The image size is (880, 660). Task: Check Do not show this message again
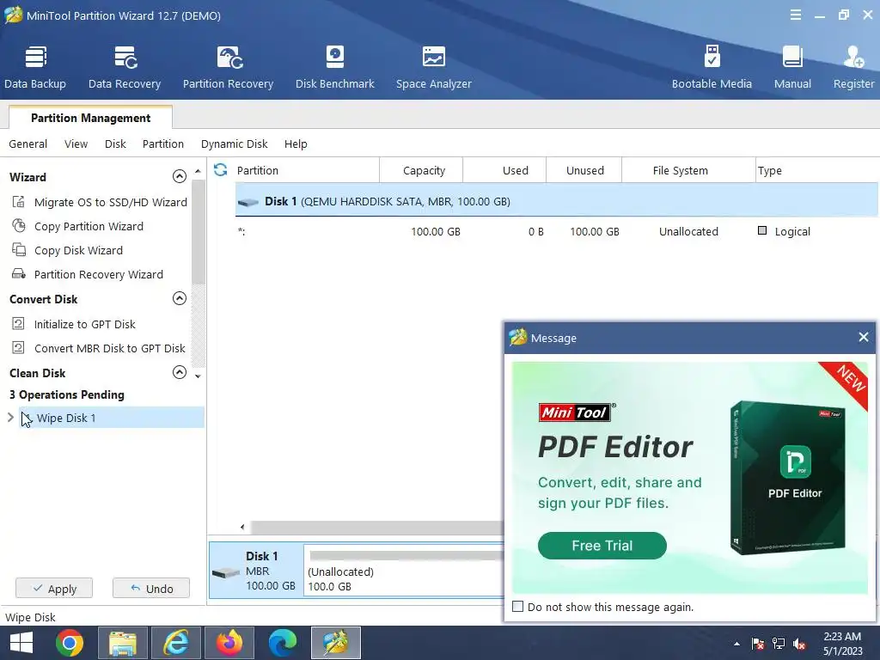click(518, 607)
